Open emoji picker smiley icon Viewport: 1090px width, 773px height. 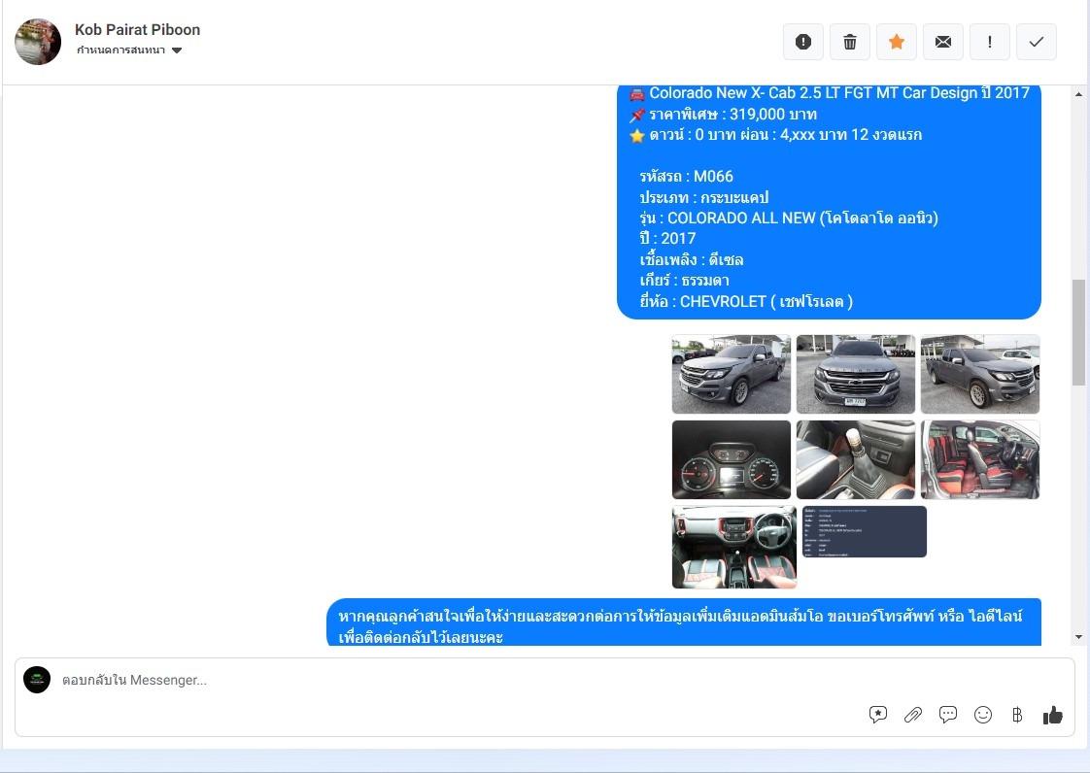[983, 715]
